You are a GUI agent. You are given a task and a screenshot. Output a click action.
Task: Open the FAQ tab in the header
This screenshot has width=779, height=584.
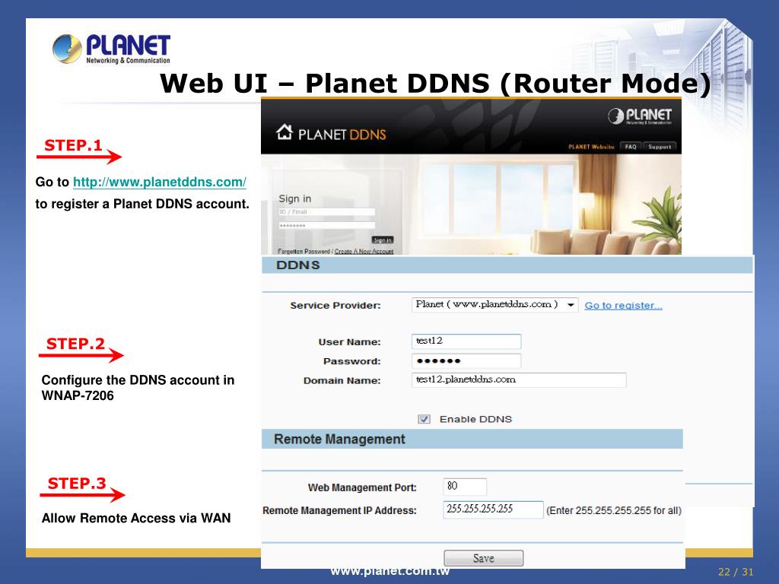[x=631, y=147]
